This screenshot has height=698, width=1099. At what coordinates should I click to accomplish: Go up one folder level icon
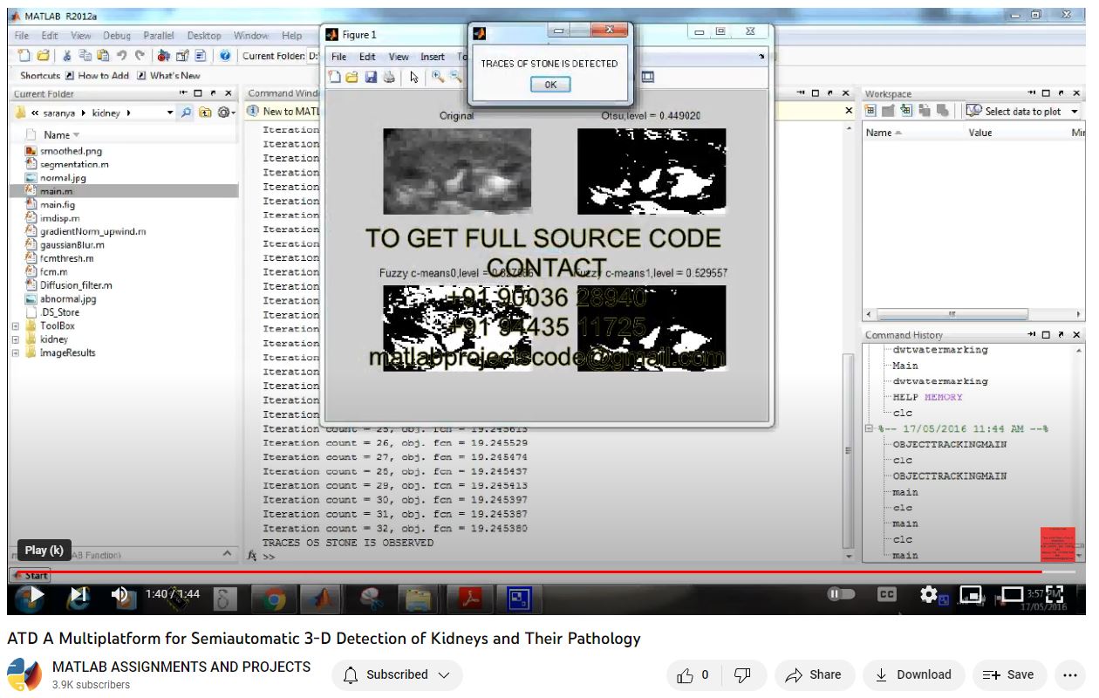click(205, 113)
